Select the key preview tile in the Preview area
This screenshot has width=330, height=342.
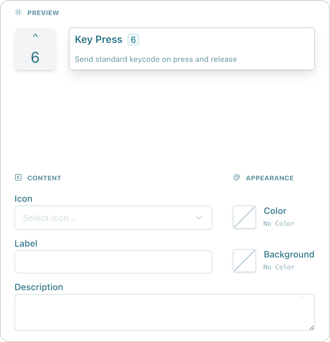(35, 49)
